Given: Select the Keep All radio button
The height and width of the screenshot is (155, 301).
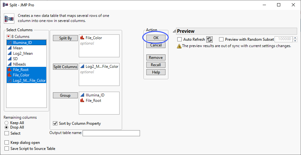Looking at the screenshot, I should click(x=6, y=123).
